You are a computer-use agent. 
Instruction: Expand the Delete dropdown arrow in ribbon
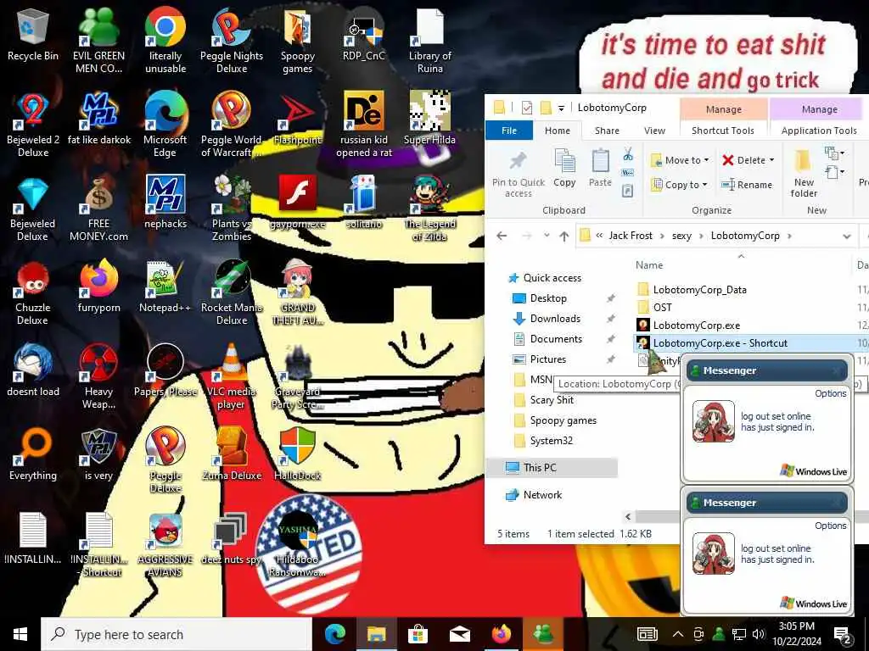tap(771, 160)
